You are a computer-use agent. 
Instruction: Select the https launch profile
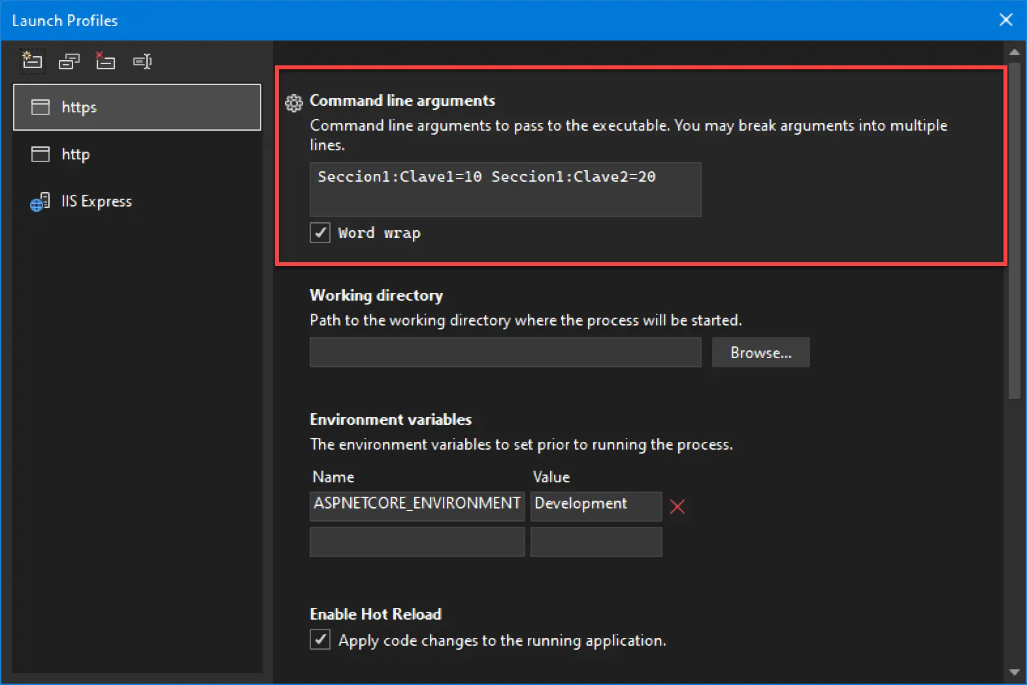(x=137, y=107)
